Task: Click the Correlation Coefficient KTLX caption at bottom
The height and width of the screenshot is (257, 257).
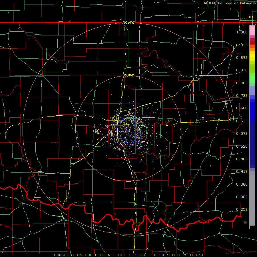Action: tap(128, 255)
